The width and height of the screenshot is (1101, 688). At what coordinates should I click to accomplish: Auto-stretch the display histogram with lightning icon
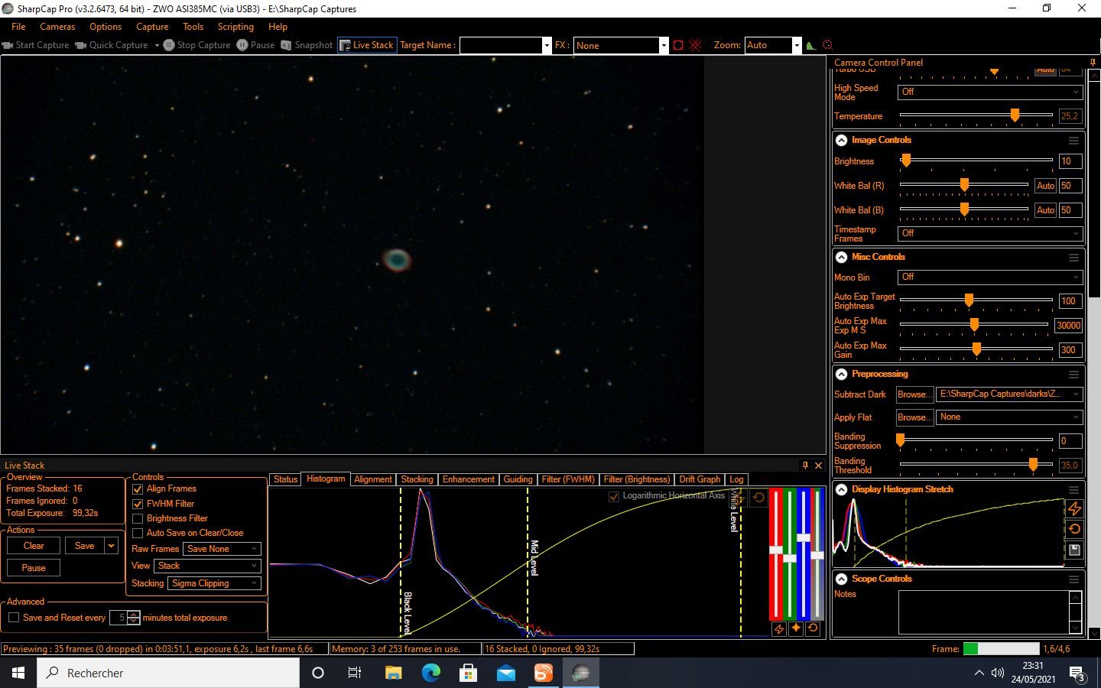pyautogui.click(x=1074, y=508)
